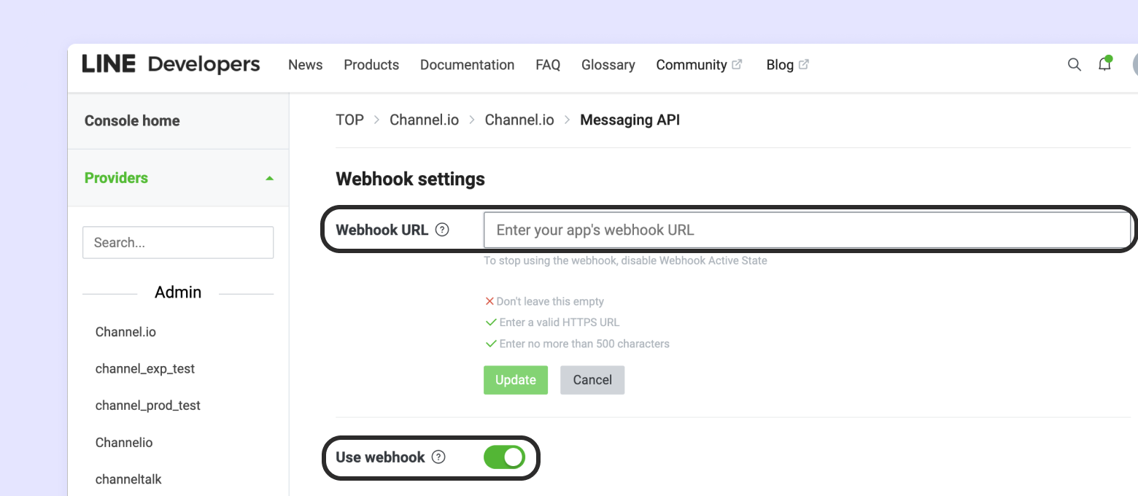The width and height of the screenshot is (1138, 496).
Task: Click the Use webhook help icon
Action: point(438,457)
